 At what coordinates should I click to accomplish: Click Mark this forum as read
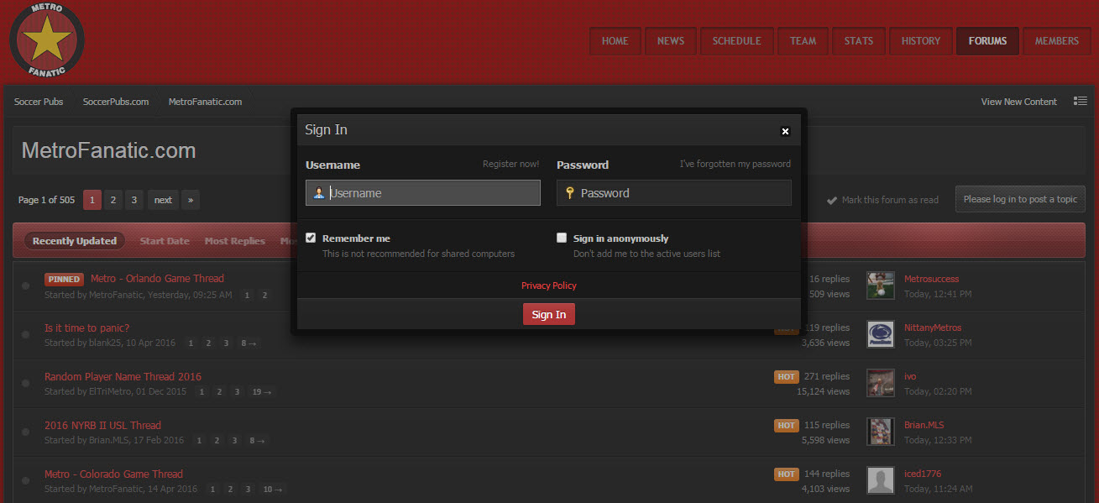[x=882, y=200]
